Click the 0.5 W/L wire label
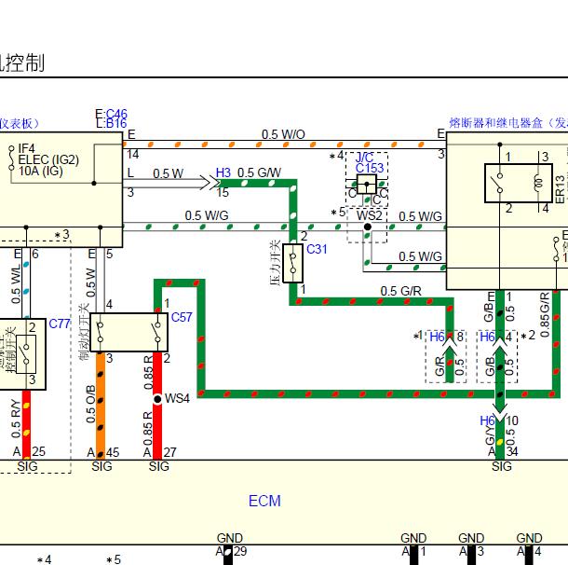 pos(16,284)
